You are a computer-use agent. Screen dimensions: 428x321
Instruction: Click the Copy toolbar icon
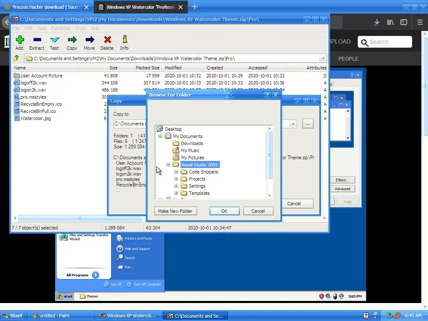pos(72,40)
